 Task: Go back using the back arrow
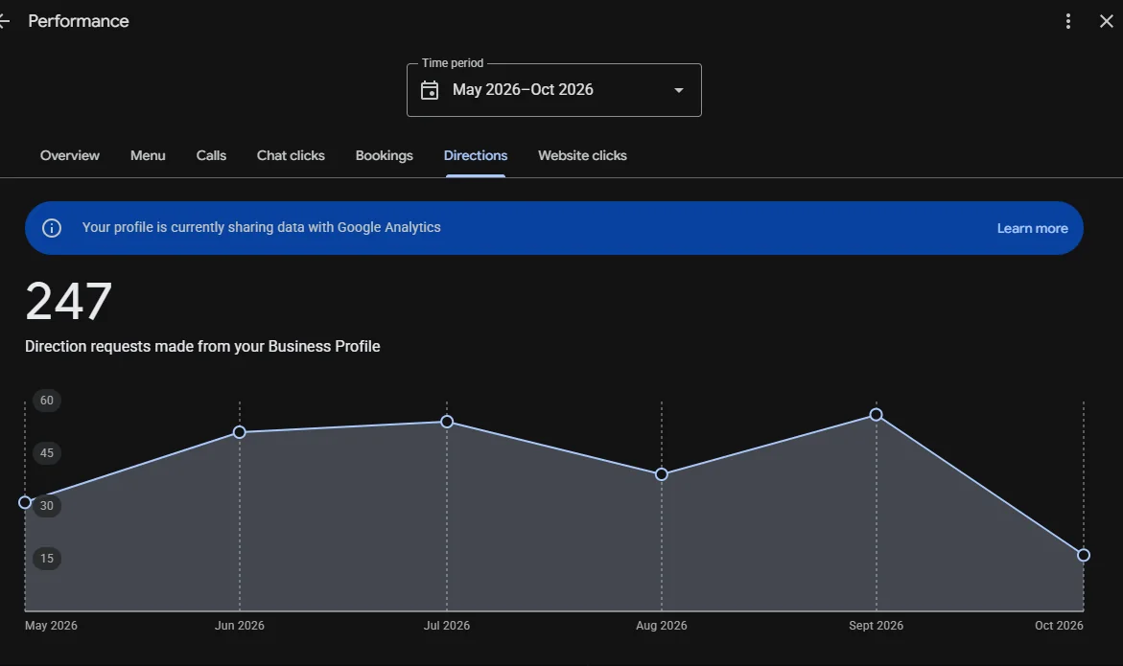pyautogui.click(x=4, y=21)
